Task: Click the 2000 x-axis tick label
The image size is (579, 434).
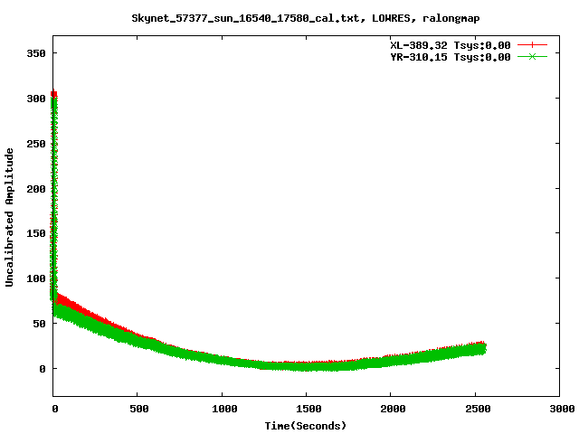Action: 393,409
